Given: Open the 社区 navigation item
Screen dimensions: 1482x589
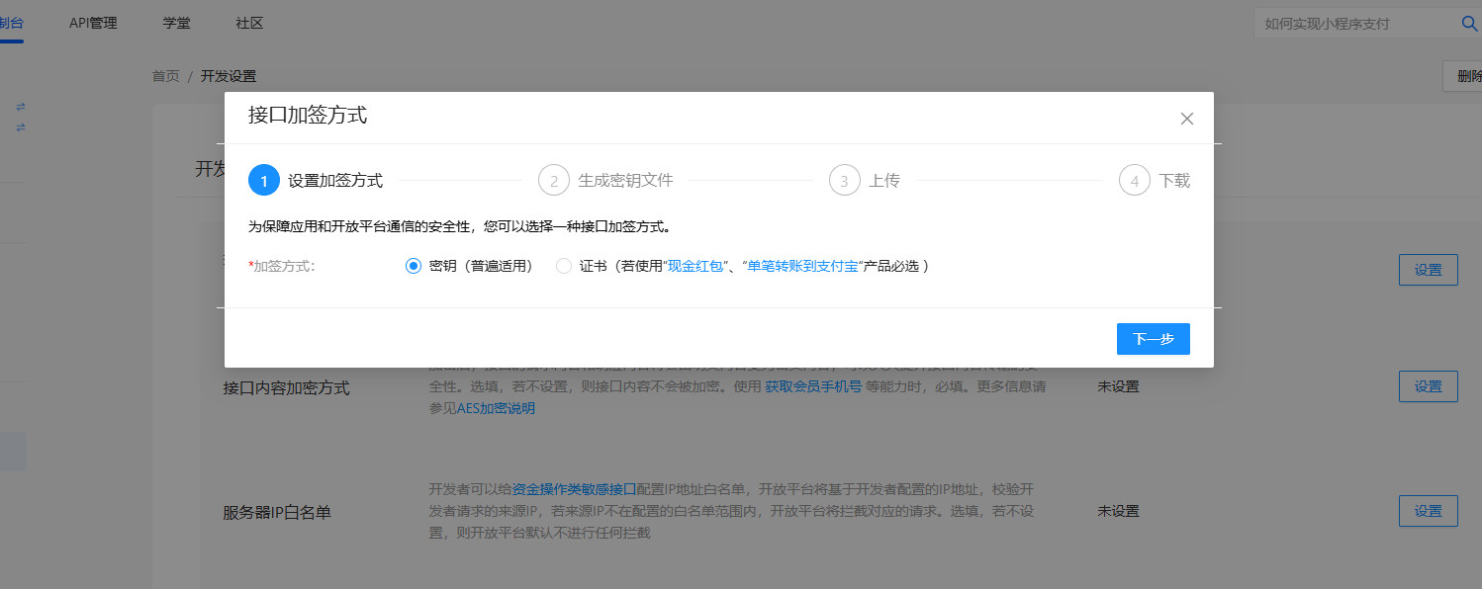Looking at the screenshot, I should [249, 23].
